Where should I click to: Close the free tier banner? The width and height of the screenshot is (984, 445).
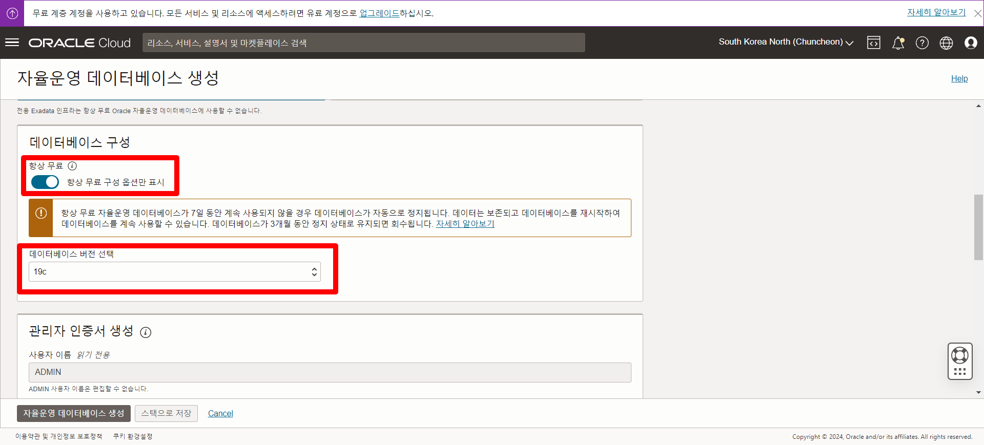click(x=978, y=14)
